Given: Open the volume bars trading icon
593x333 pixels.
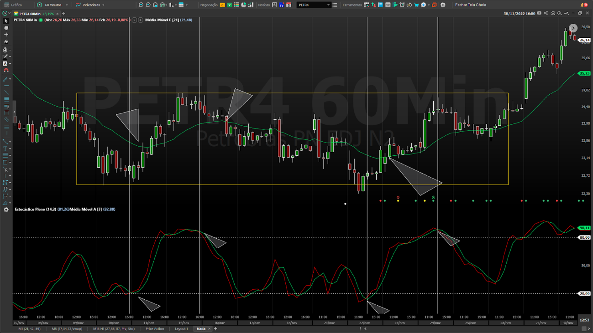Looking at the screenshot, I should [x=251, y=5].
